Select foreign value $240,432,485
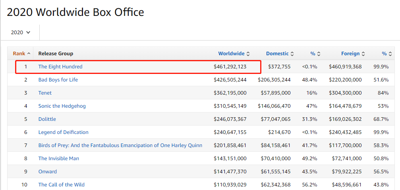Viewport: 400px width, 190px height. (345, 132)
